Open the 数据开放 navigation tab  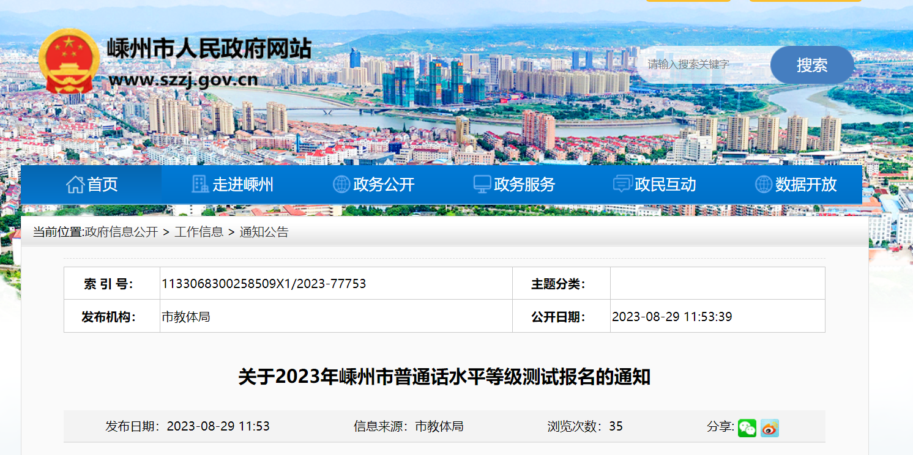[x=795, y=184]
